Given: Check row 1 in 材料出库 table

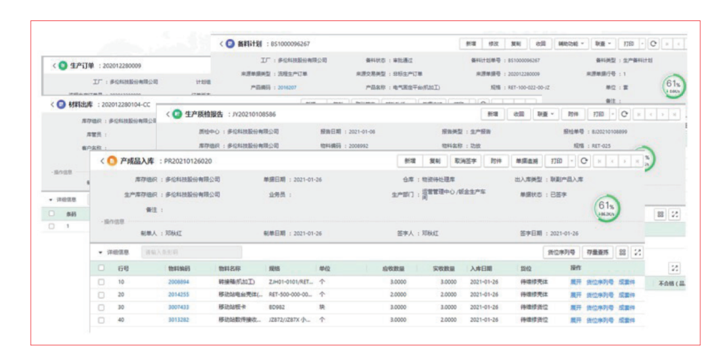Looking at the screenshot, I should [x=52, y=226].
